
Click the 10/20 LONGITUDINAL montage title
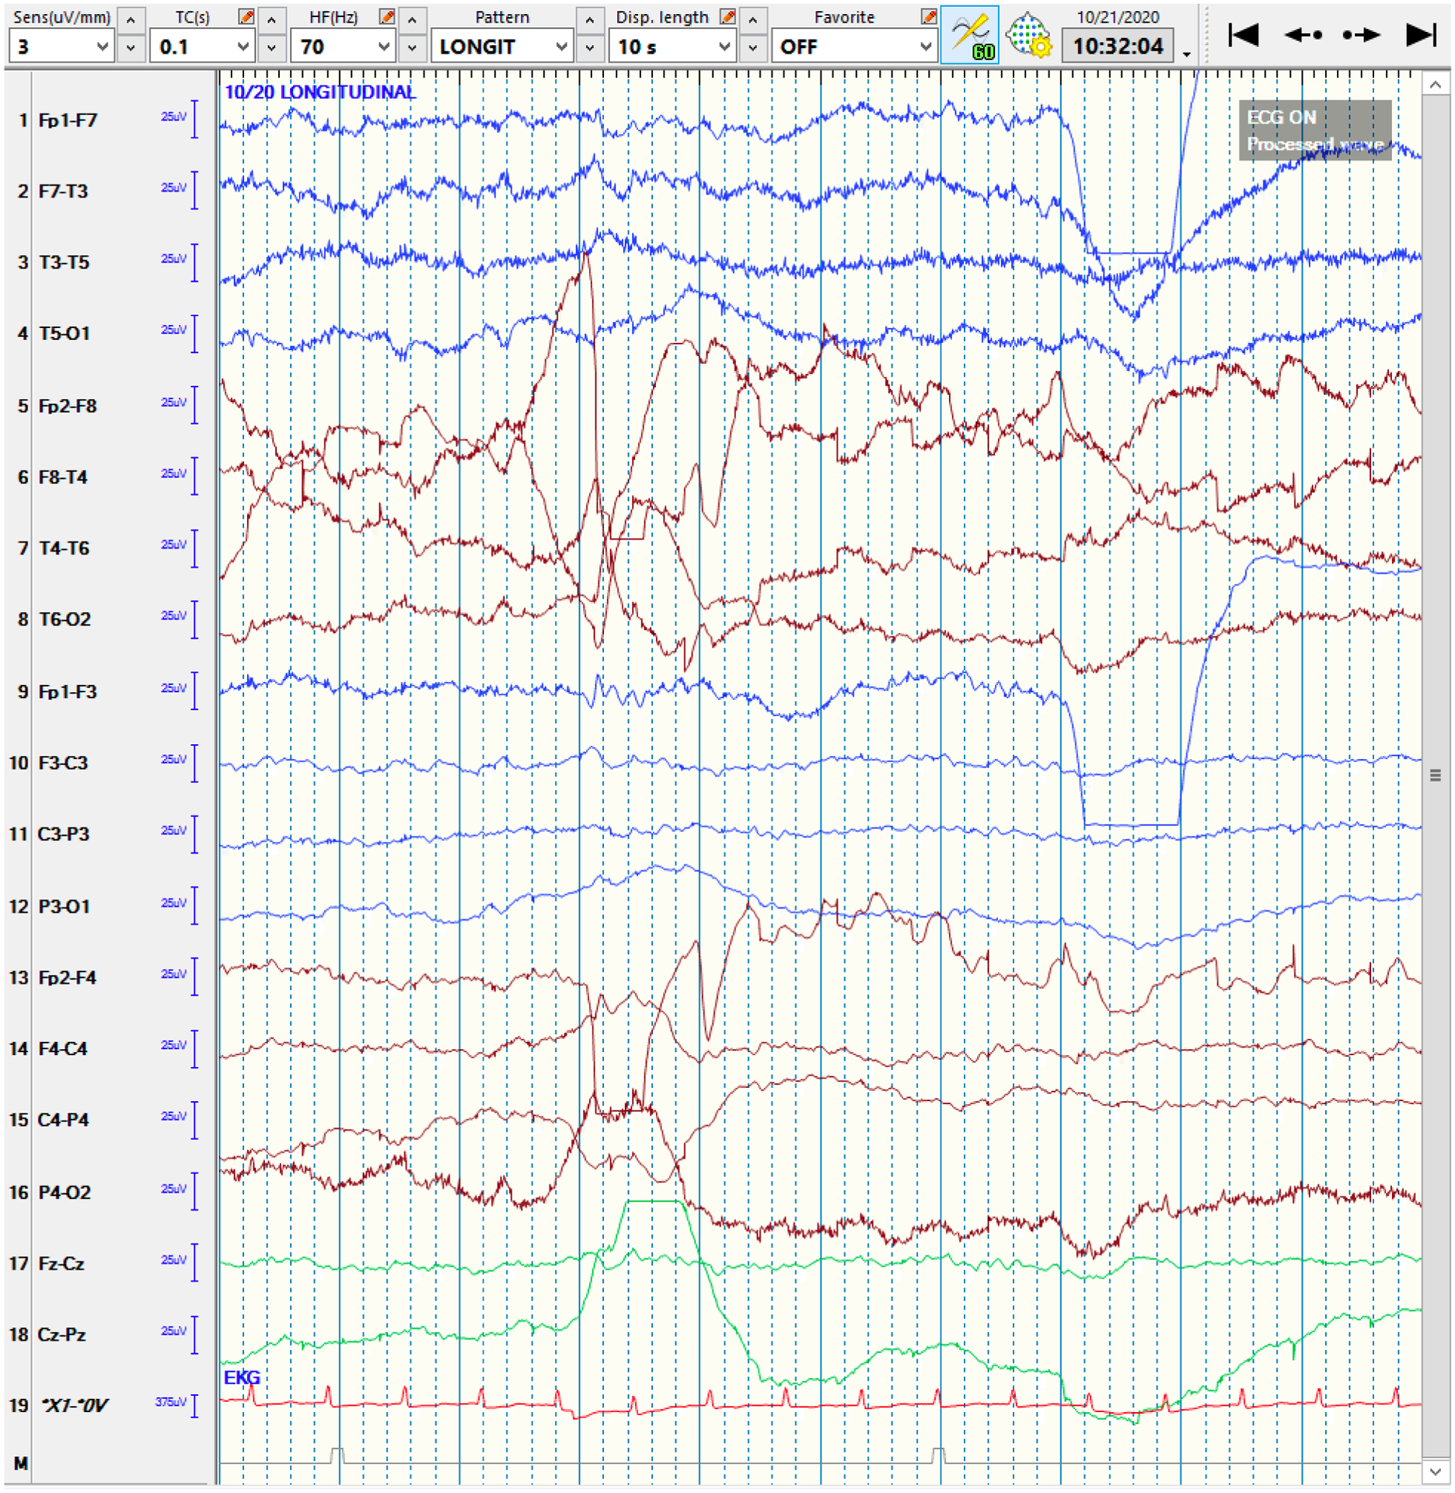pyautogui.click(x=319, y=92)
